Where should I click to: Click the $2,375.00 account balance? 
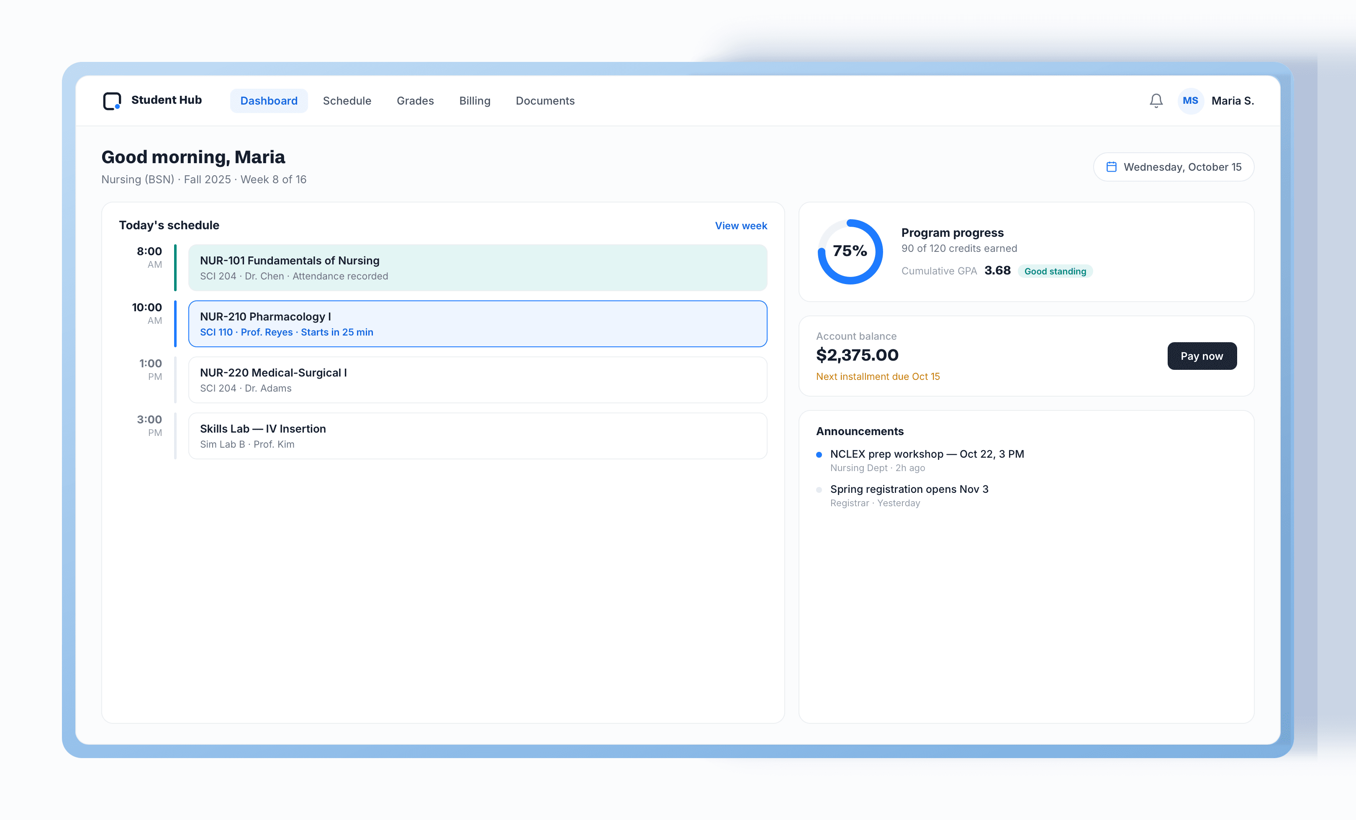point(857,355)
